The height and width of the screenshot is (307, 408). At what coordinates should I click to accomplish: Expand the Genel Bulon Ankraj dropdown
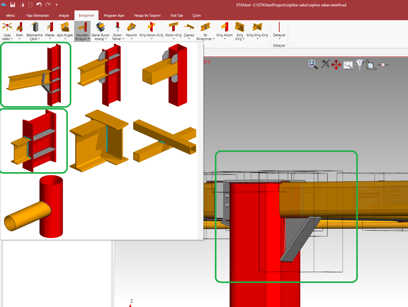tap(100, 31)
